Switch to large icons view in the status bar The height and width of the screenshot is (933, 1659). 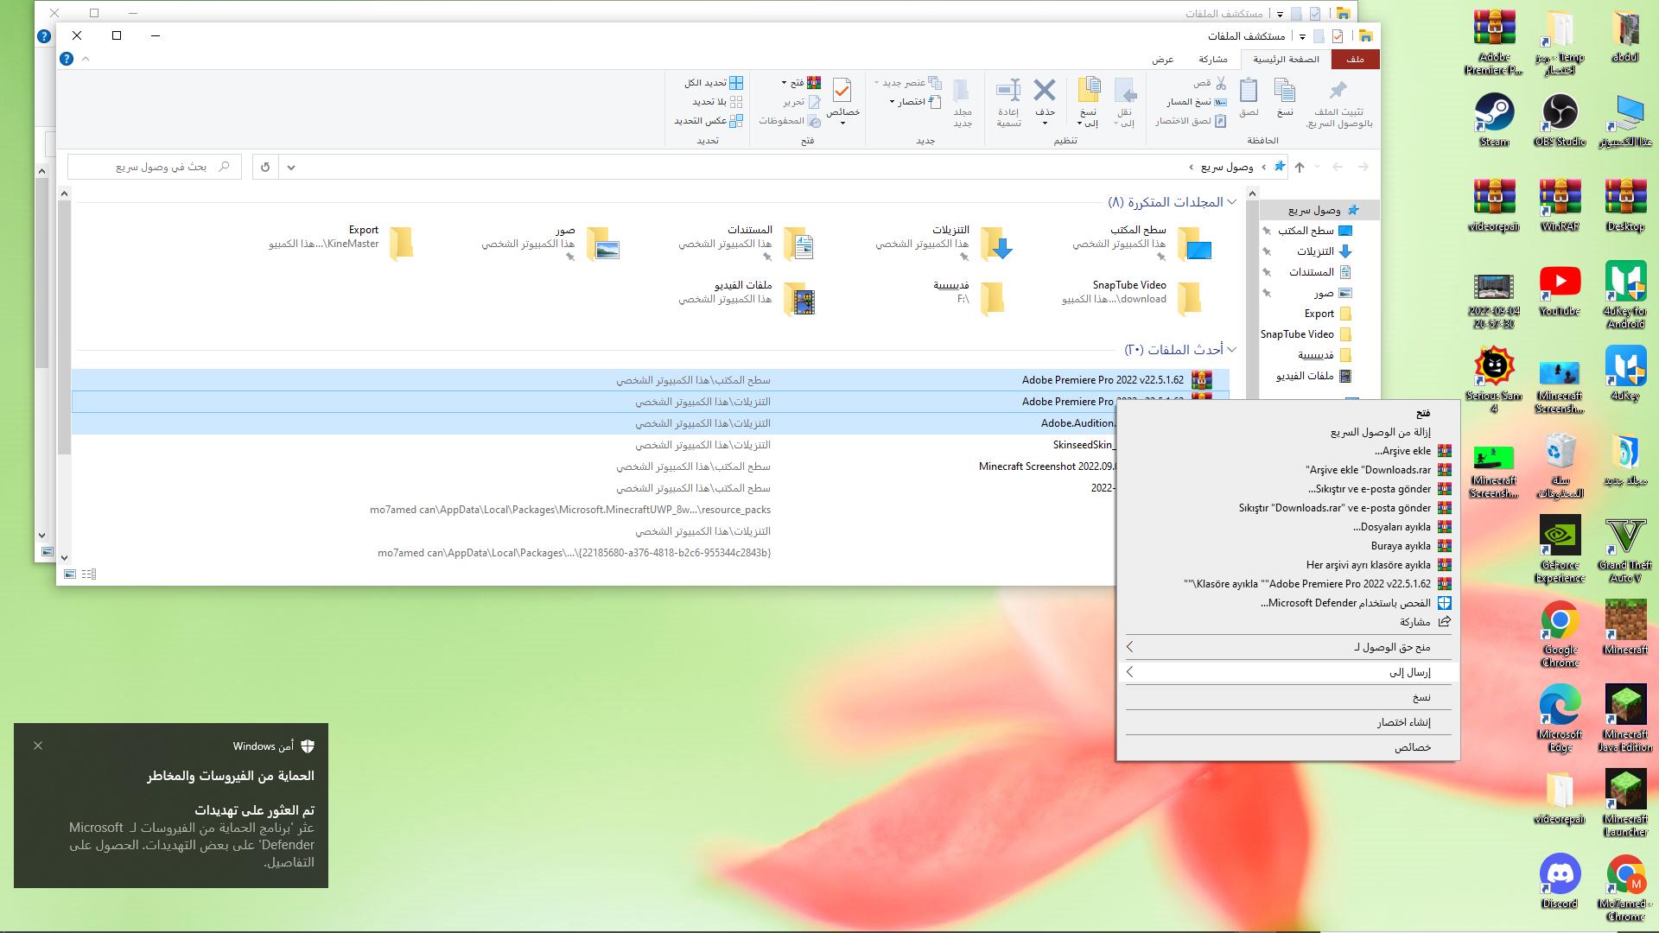pyautogui.click(x=70, y=574)
